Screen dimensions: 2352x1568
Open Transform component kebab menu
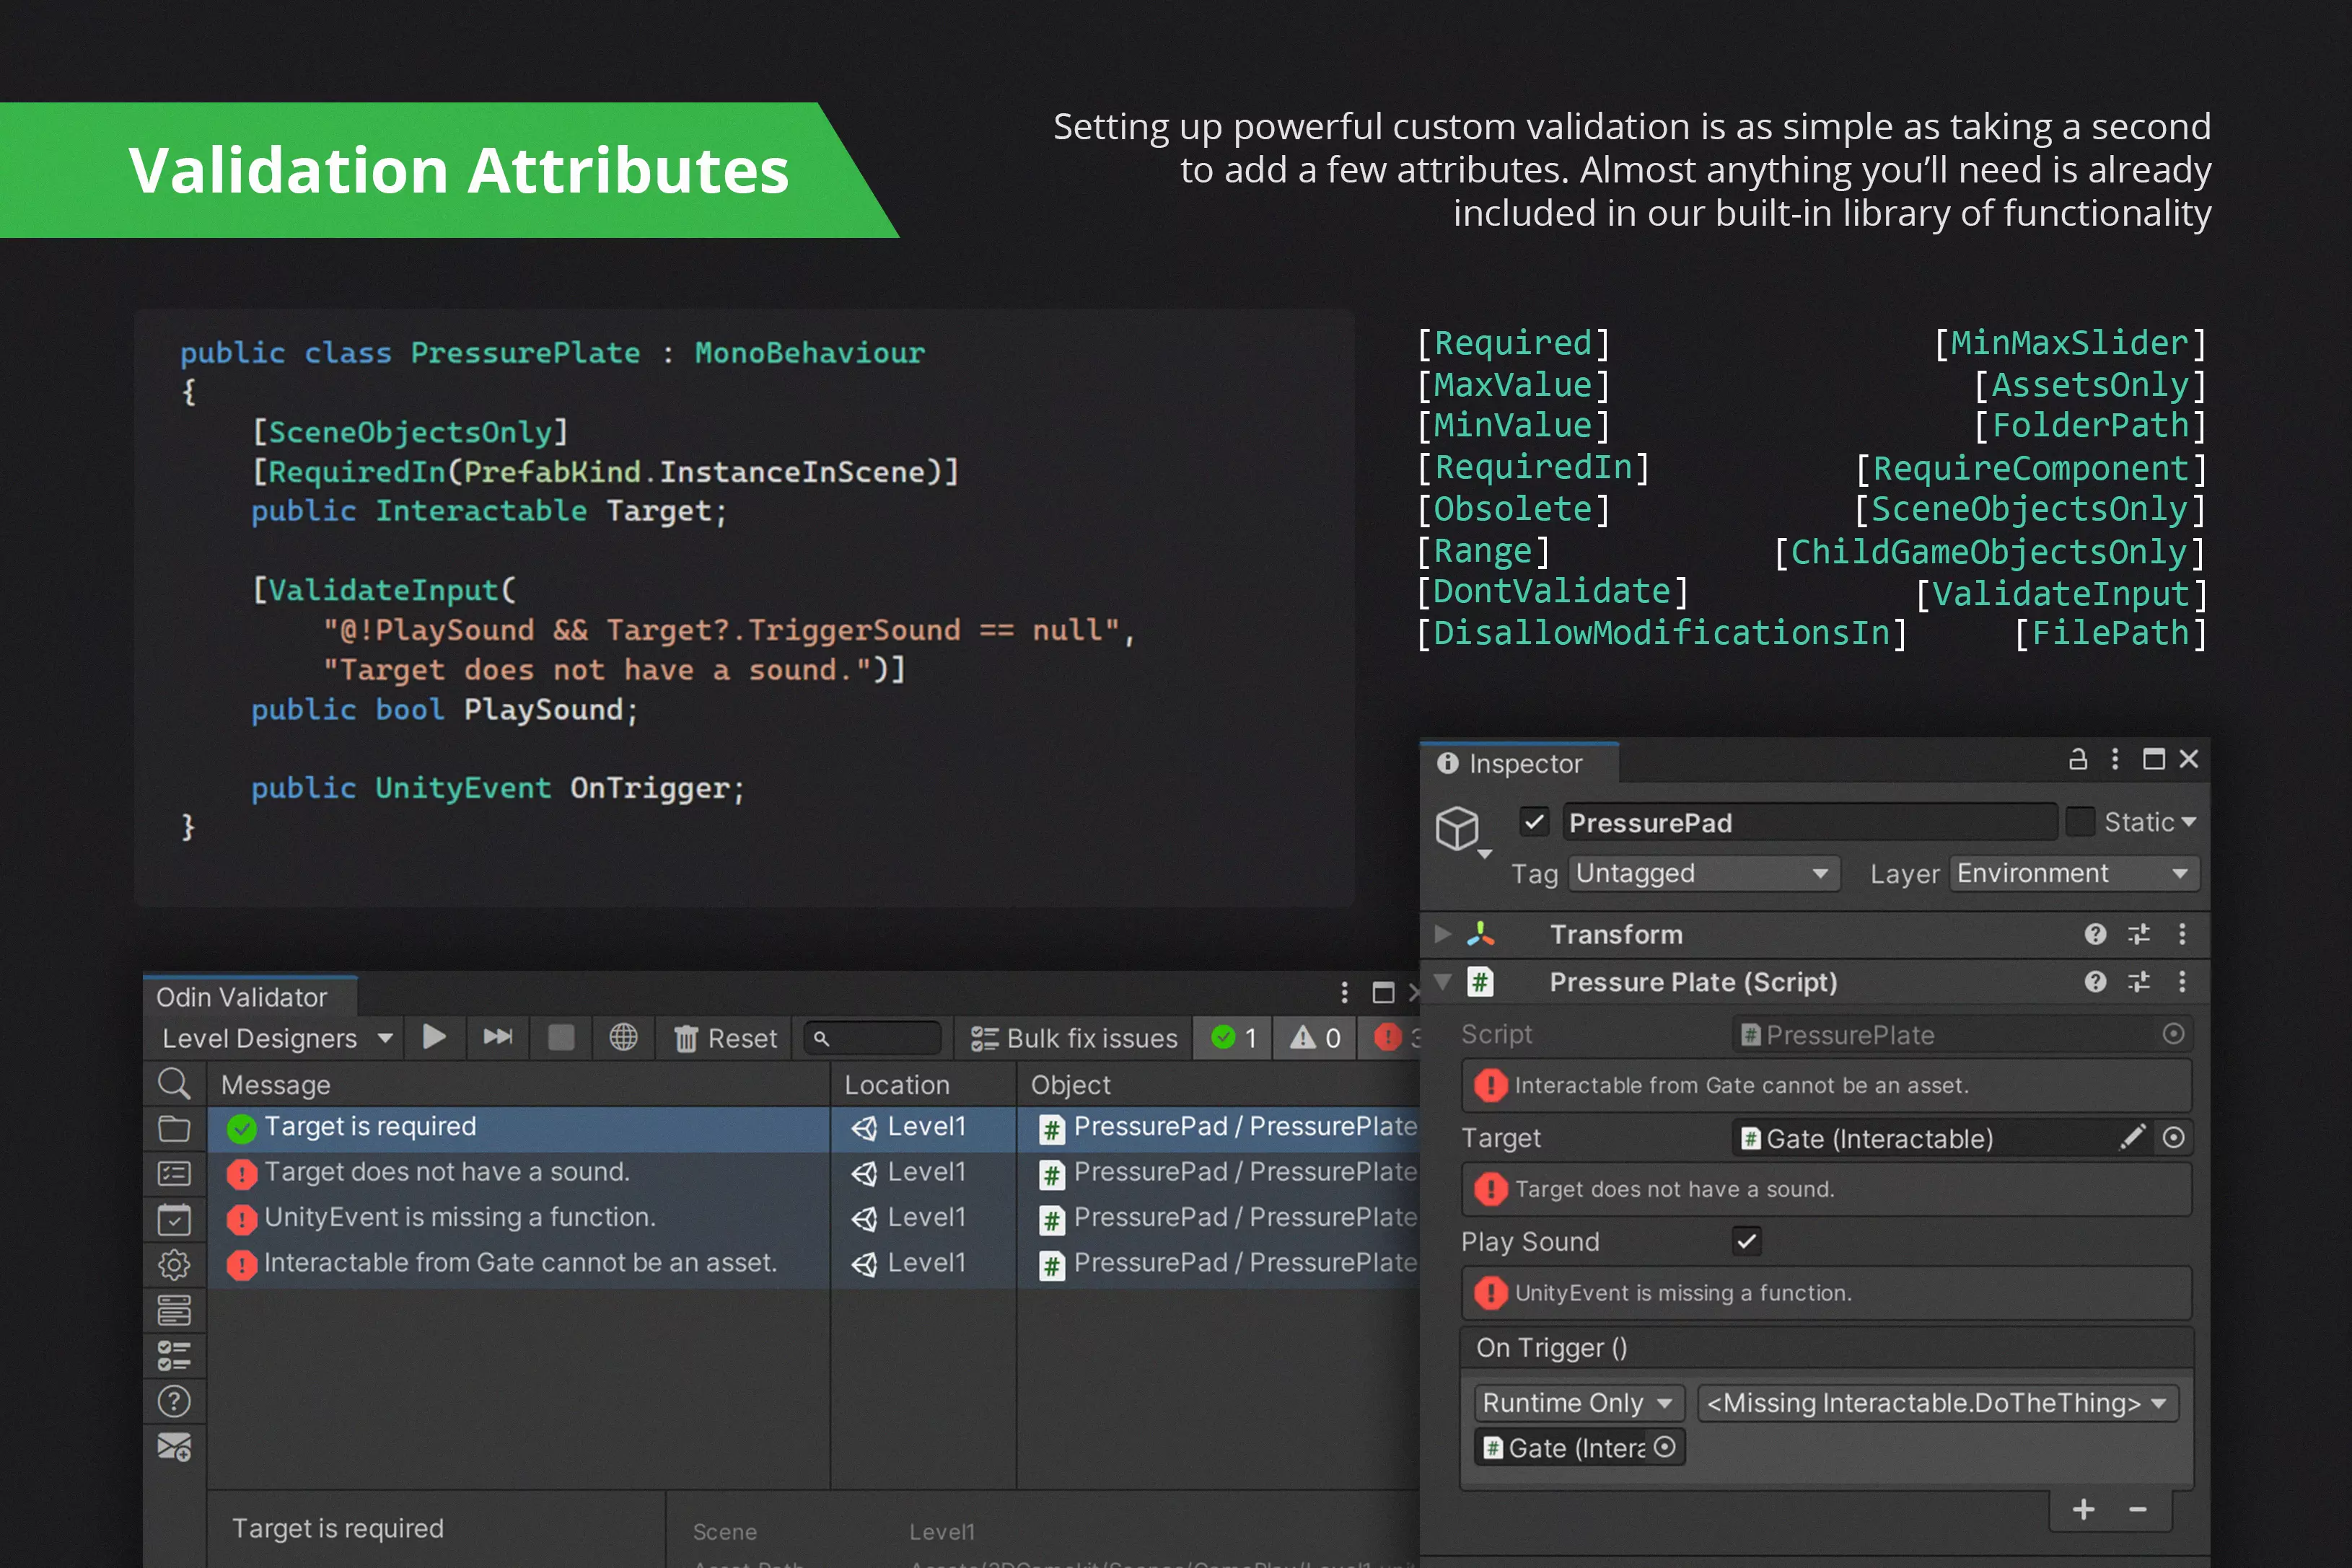click(x=2182, y=933)
